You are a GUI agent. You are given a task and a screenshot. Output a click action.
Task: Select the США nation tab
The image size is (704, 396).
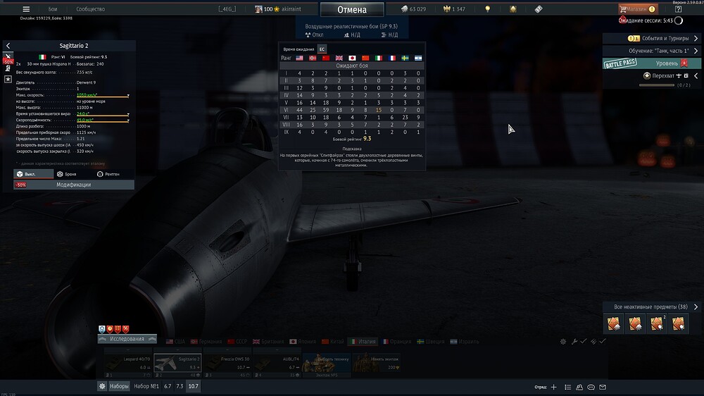pyautogui.click(x=175, y=342)
